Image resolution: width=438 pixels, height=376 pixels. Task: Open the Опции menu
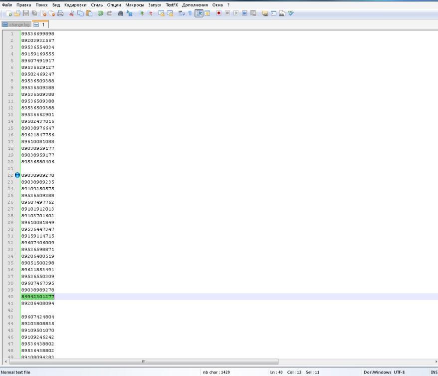click(x=114, y=5)
